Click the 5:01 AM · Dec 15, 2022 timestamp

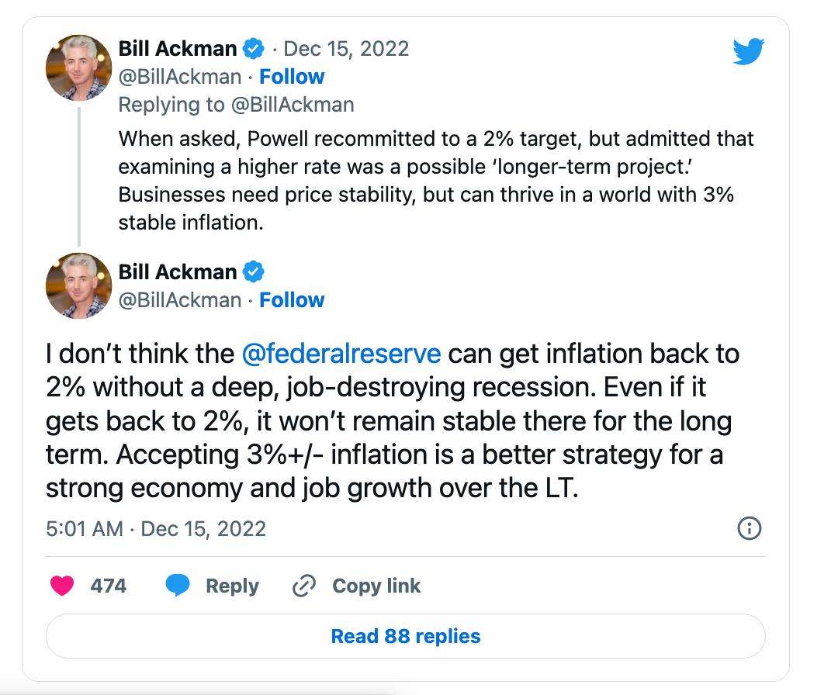click(x=156, y=529)
